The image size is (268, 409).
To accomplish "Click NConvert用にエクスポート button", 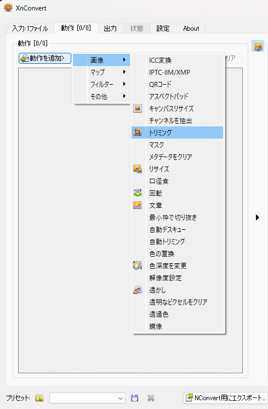I will pyautogui.click(x=225, y=398).
